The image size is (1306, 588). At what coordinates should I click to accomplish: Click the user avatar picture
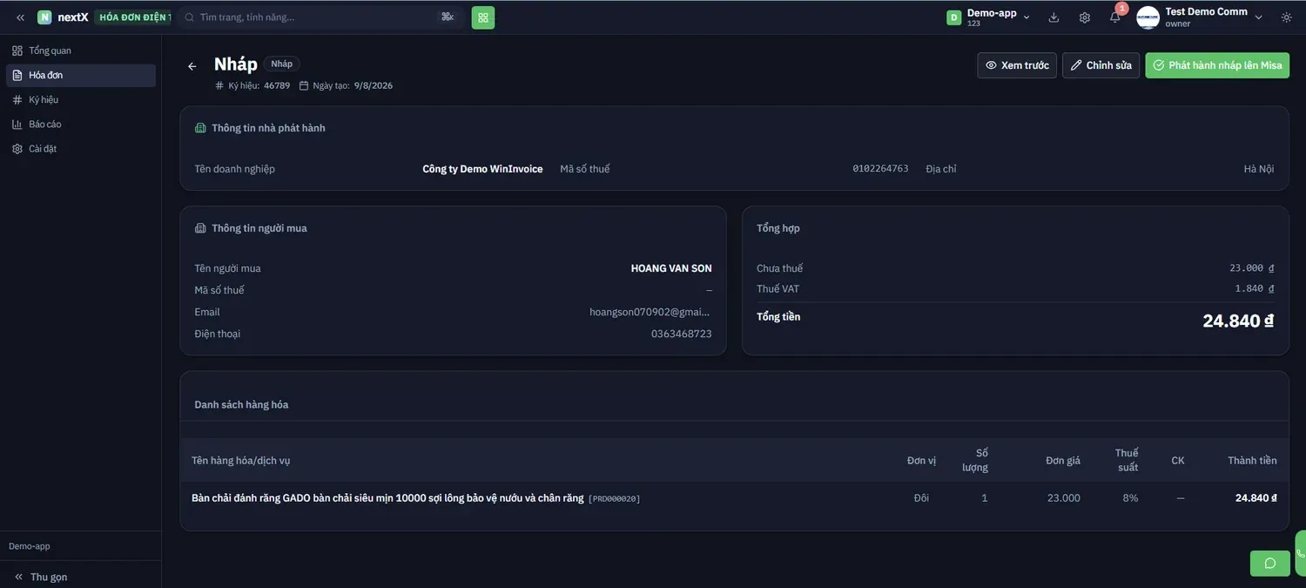point(1148,17)
